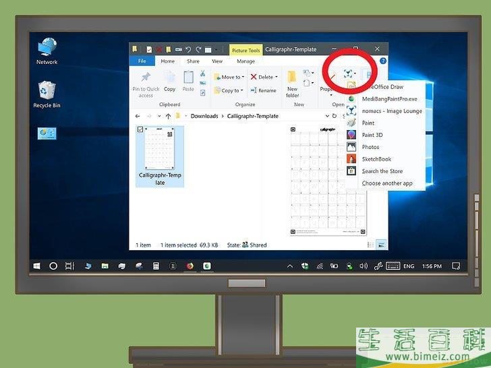
Task: Click Calligraphr-Template in the address breadcrumb
Action: [253, 116]
